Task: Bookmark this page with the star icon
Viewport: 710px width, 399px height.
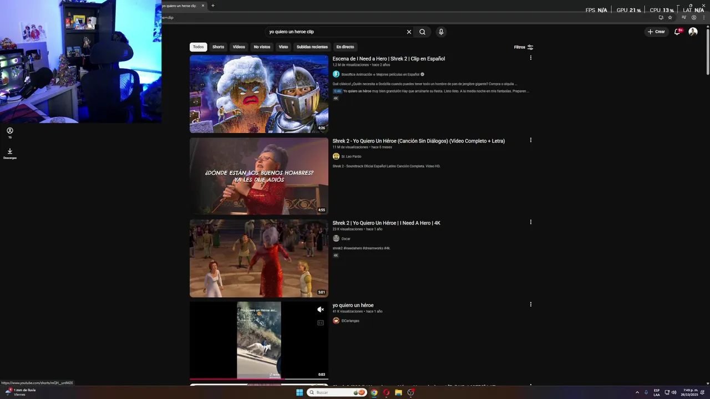Action: (670, 17)
